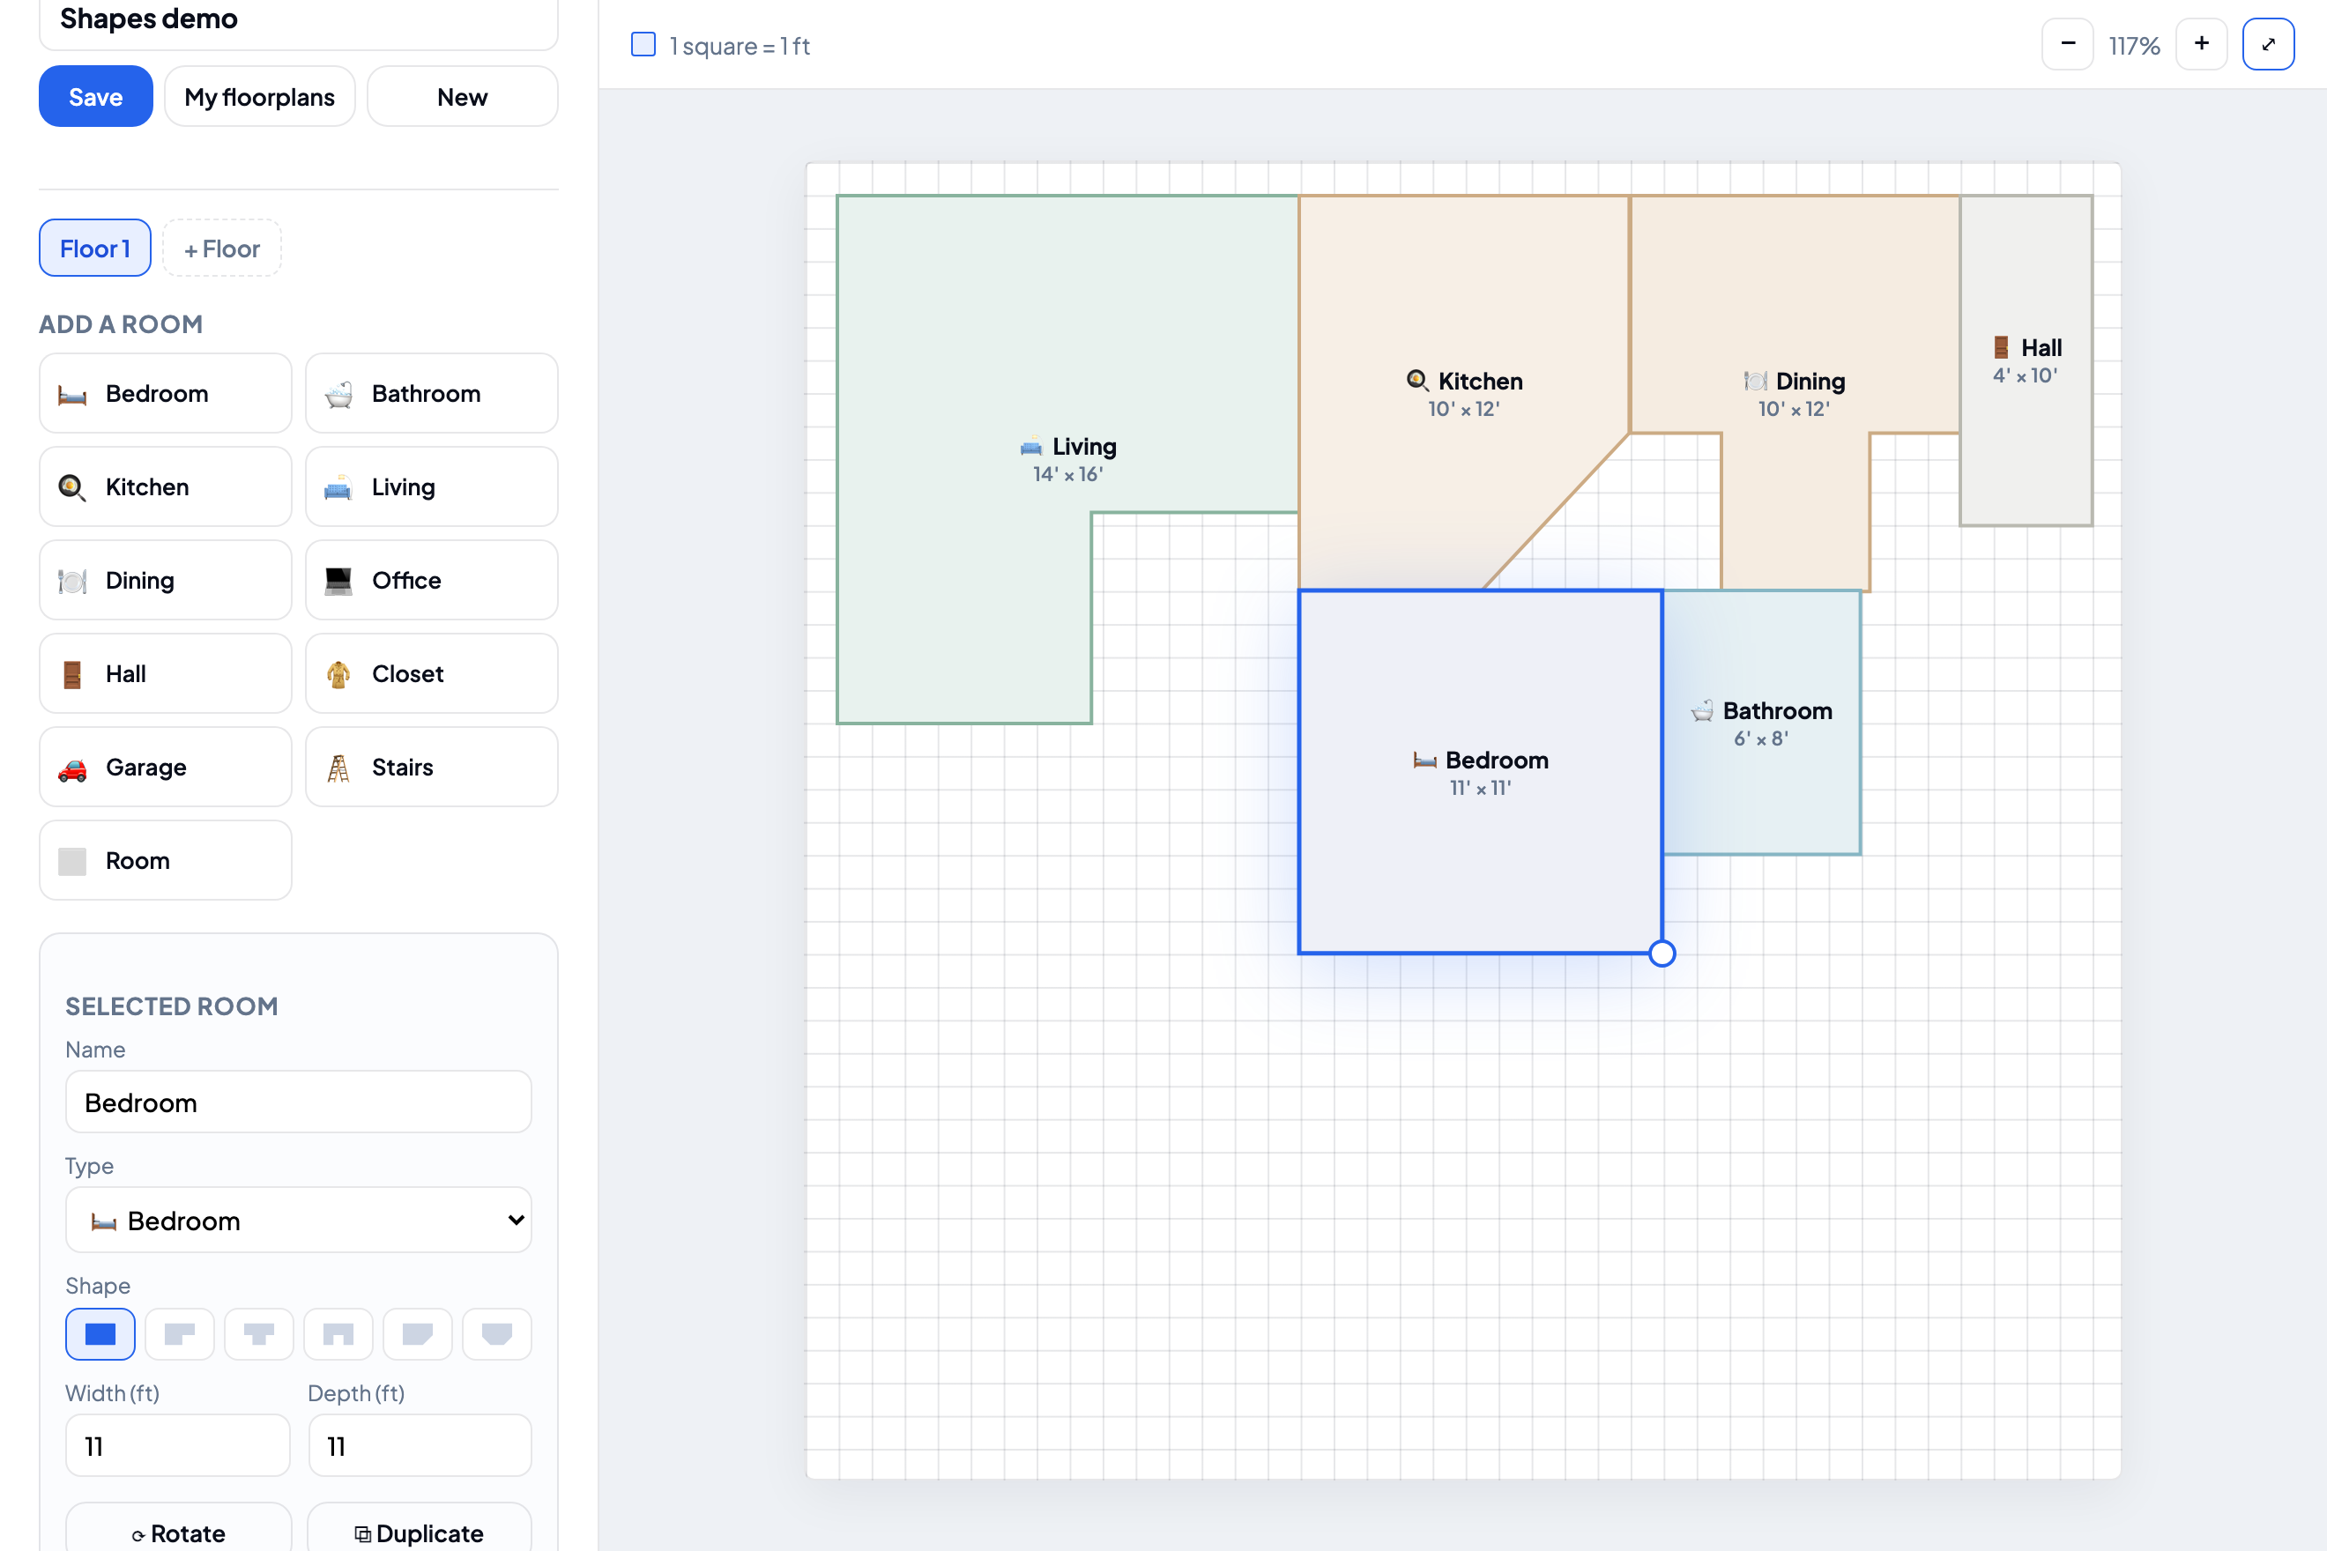Click the 117% zoom level text

pos(2134,46)
